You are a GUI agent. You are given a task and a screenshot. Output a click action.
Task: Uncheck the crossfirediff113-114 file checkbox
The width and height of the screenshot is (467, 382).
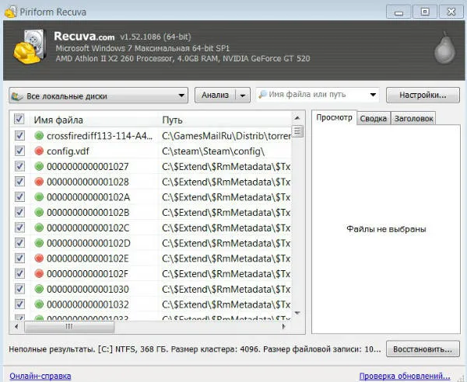click(19, 136)
